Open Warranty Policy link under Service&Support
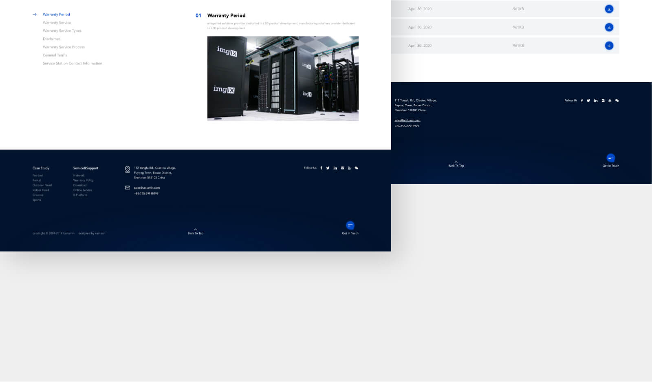Image resolution: width=652 pixels, height=386 pixels. (83, 180)
